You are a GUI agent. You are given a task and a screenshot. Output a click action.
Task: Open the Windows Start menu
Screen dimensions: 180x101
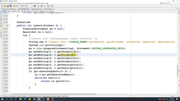[2, 99]
